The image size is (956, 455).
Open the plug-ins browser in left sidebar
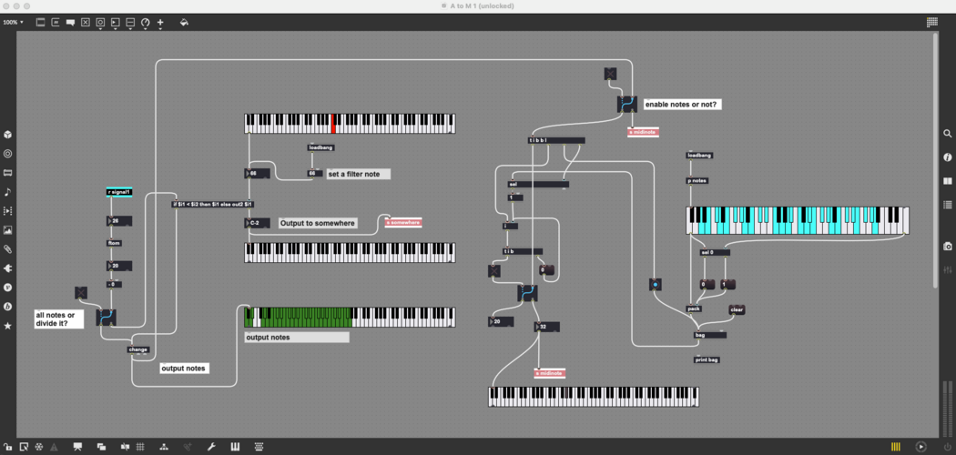tap(8, 268)
